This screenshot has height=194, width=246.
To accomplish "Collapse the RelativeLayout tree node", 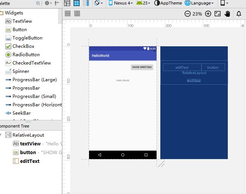I will pos(1,135).
